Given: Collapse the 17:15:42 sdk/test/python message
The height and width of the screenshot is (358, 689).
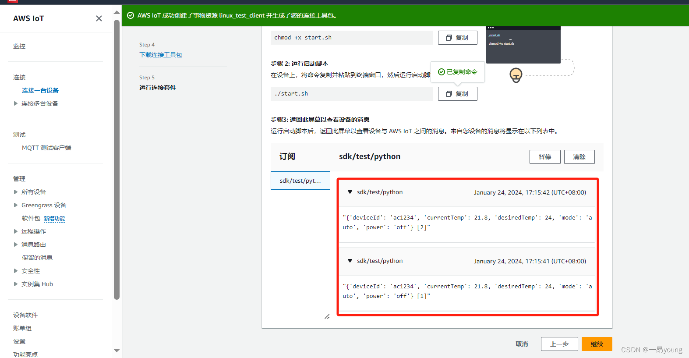Looking at the screenshot, I should (350, 192).
